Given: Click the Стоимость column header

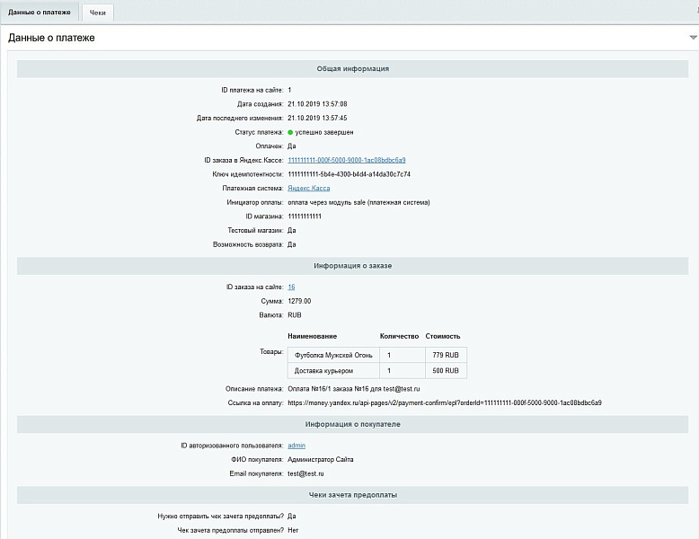Looking at the screenshot, I should 443,335.
